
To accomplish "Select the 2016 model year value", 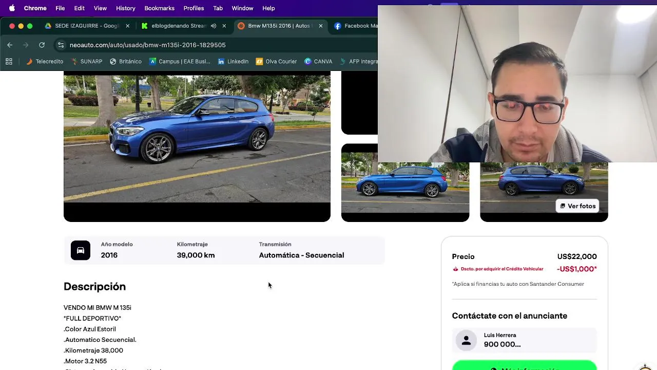I will [109, 255].
